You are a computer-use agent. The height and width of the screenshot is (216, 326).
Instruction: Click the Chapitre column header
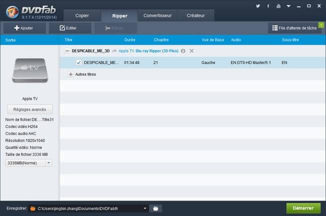[x=161, y=40]
